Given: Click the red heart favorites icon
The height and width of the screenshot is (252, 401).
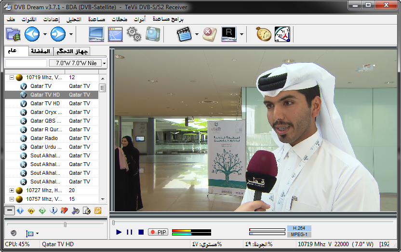Looking at the screenshot, I should (65, 210).
